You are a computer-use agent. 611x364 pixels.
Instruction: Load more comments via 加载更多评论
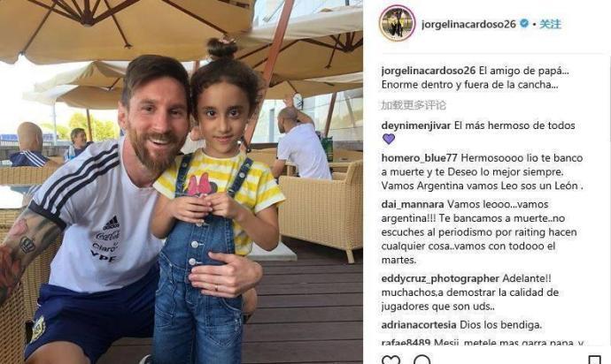413,105
